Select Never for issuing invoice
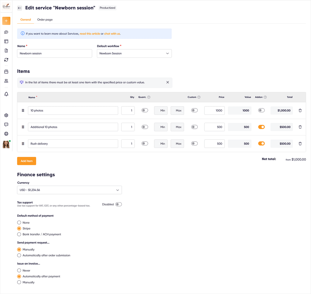311x294 pixels. (19, 270)
